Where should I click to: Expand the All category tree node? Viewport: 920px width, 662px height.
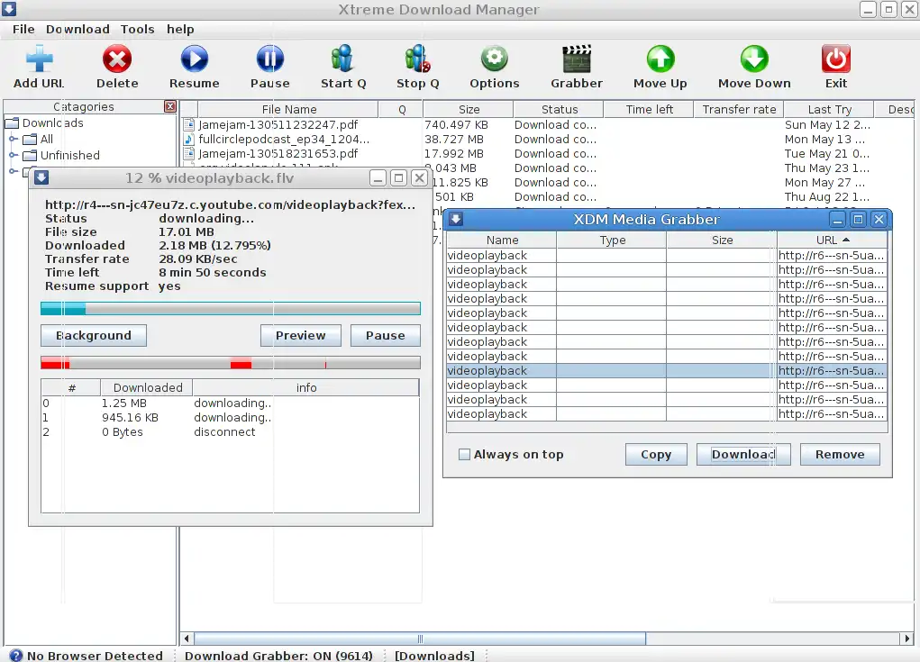coord(13,139)
